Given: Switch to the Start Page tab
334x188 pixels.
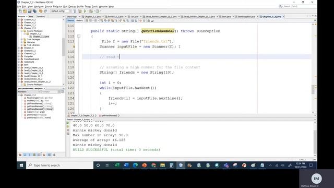Looking at the screenshot, I should 72,16.
